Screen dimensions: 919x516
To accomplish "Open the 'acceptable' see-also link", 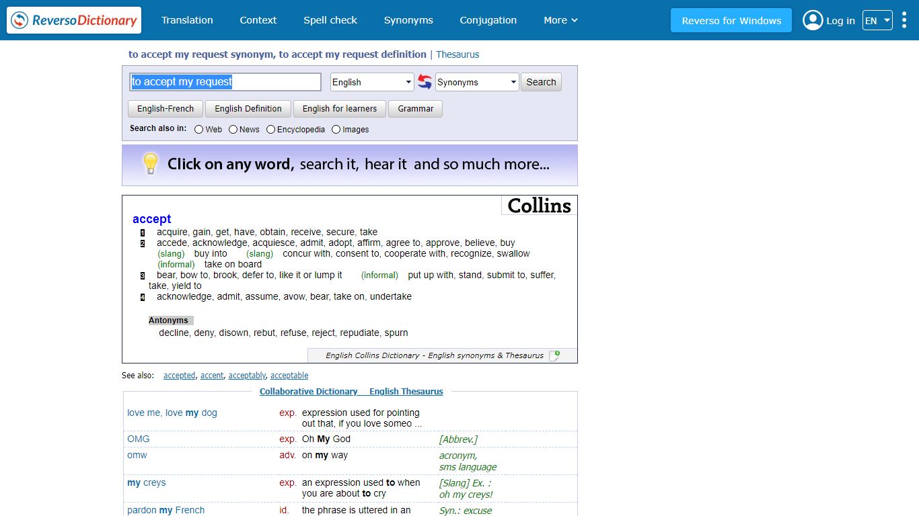I will click(289, 376).
